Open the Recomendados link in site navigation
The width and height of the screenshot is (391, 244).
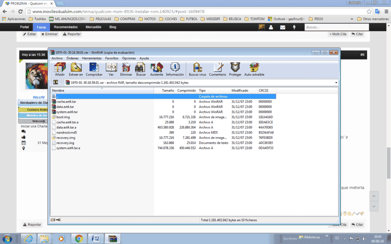[66, 27]
